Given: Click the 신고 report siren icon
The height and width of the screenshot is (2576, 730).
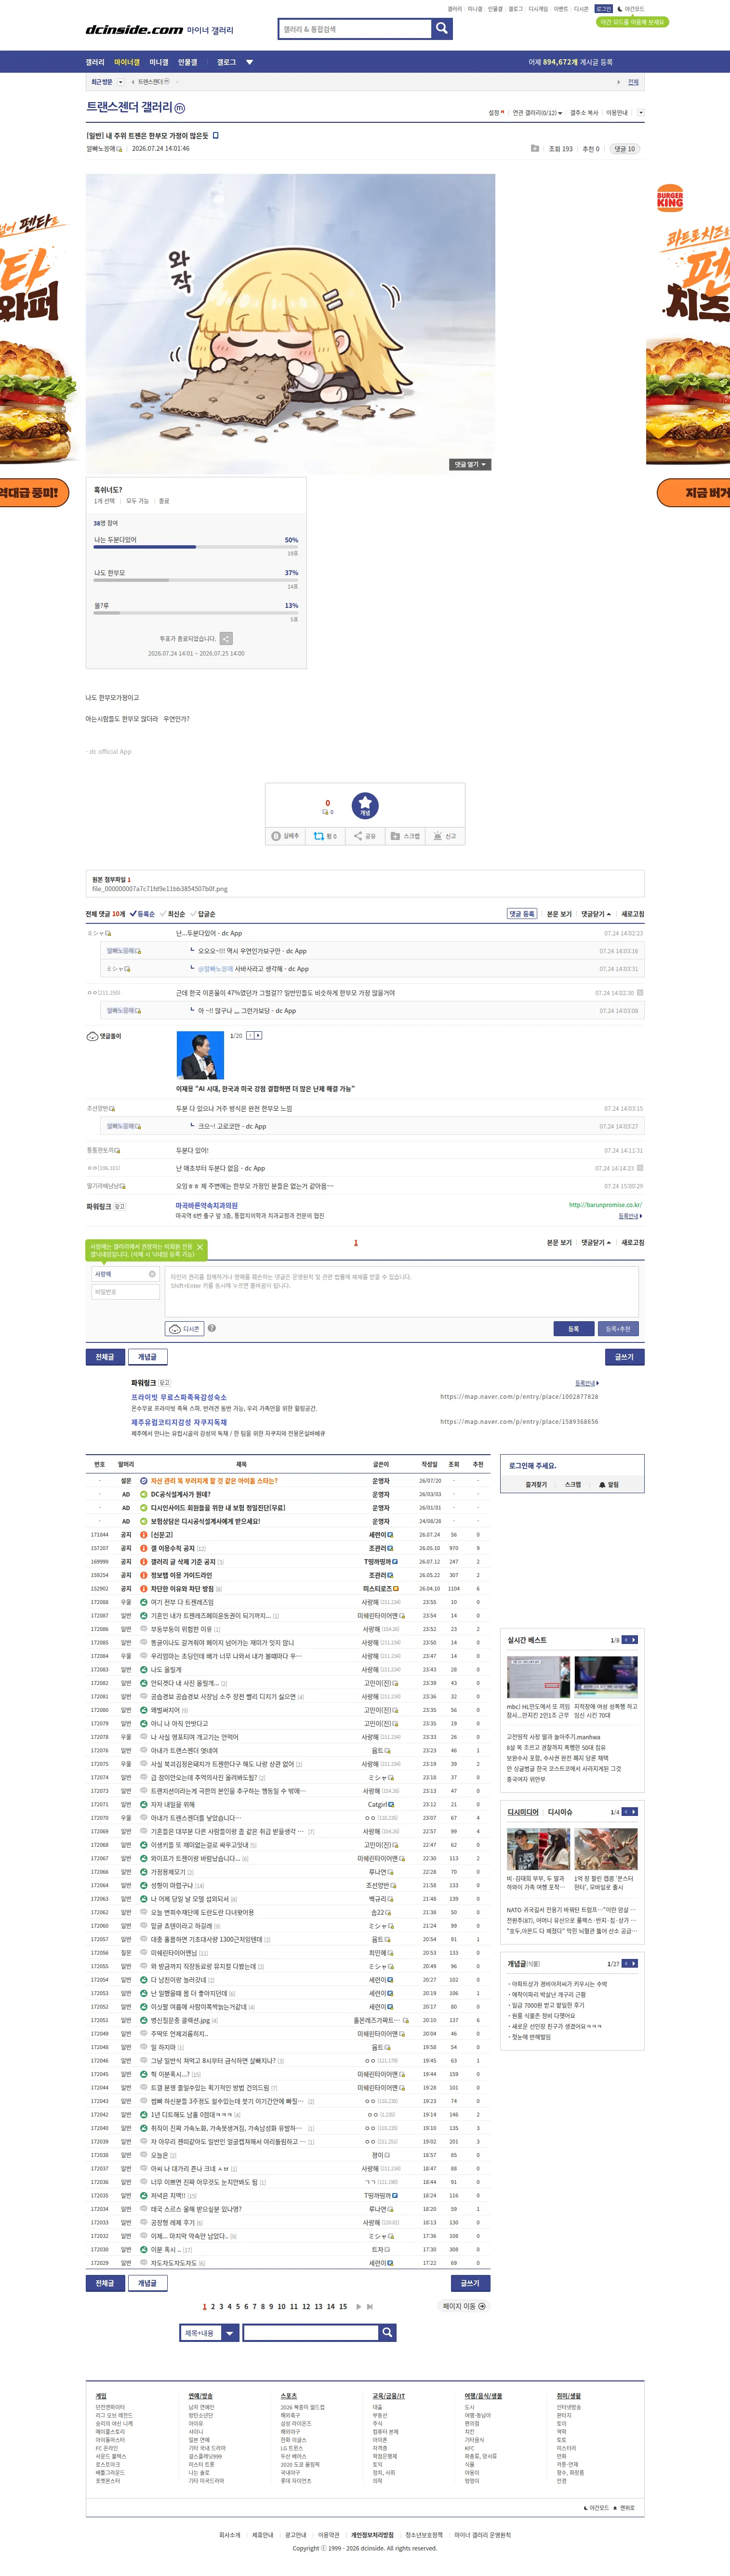Looking at the screenshot, I should click(445, 836).
